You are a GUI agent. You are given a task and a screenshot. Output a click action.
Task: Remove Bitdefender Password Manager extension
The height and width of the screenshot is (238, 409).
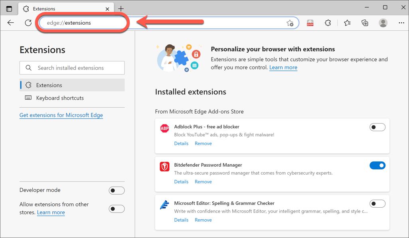(203, 182)
